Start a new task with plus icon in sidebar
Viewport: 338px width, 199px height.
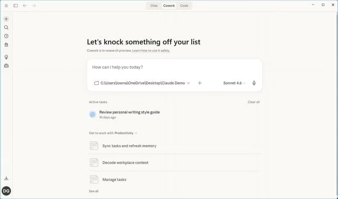tap(6, 19)
